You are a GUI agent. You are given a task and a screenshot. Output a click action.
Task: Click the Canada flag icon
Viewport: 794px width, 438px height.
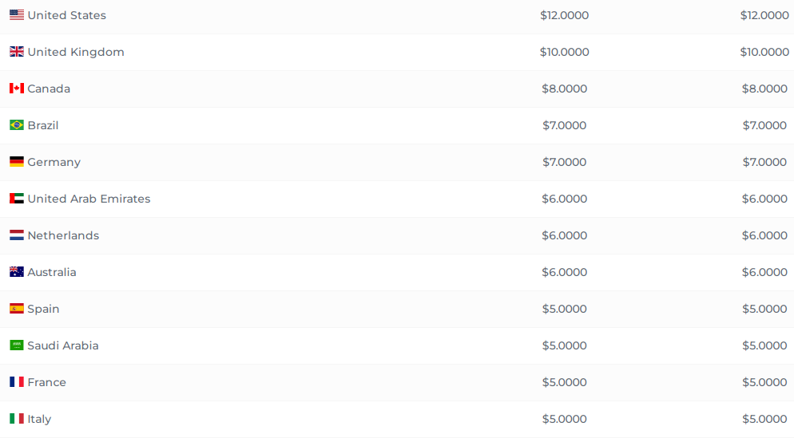pyautogui.click(x=17, y=89)
